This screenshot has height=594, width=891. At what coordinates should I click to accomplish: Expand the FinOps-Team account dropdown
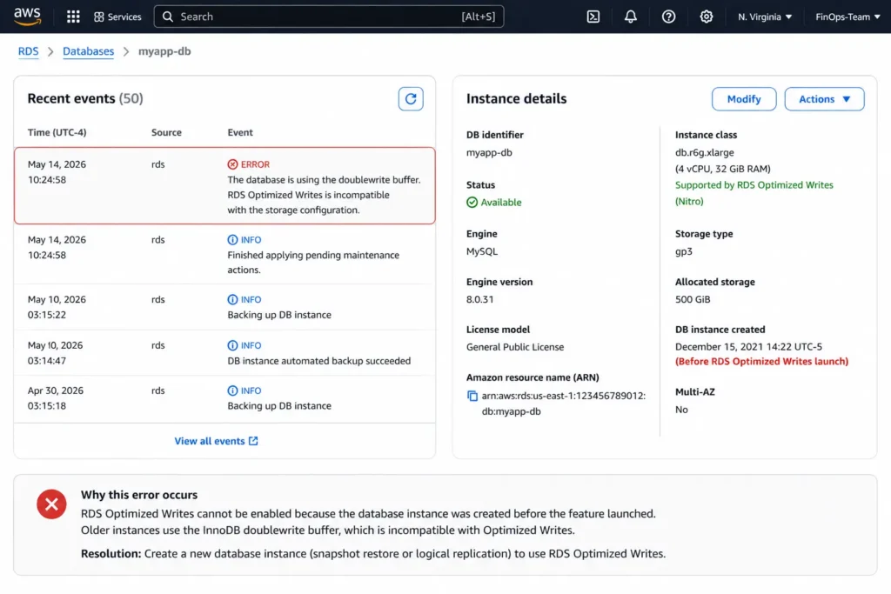click(x=847, y=17)
